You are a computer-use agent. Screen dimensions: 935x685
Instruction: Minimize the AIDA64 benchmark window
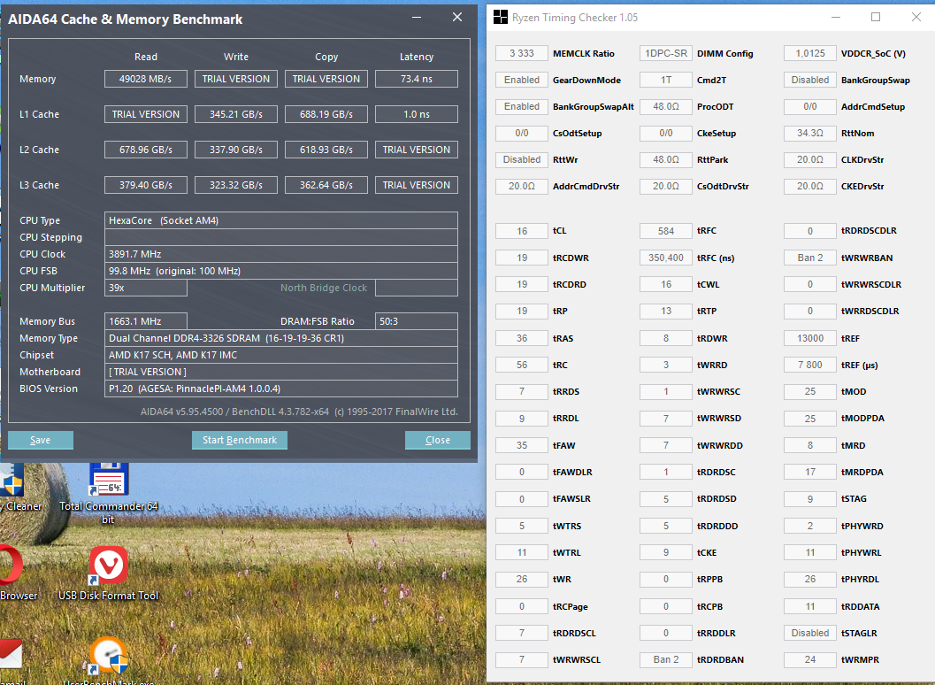point(417,18)
